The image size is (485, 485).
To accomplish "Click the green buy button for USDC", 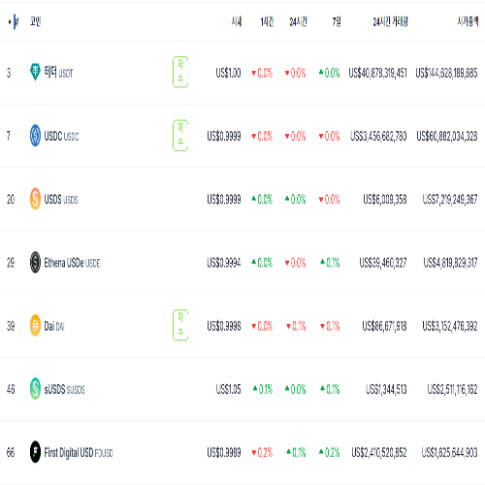I will 180,135.
